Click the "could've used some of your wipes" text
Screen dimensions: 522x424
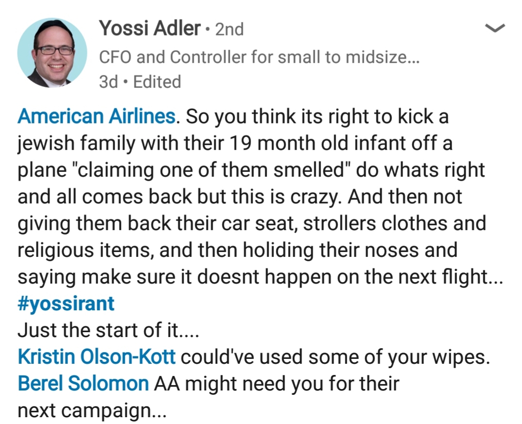tap(333, 357)
